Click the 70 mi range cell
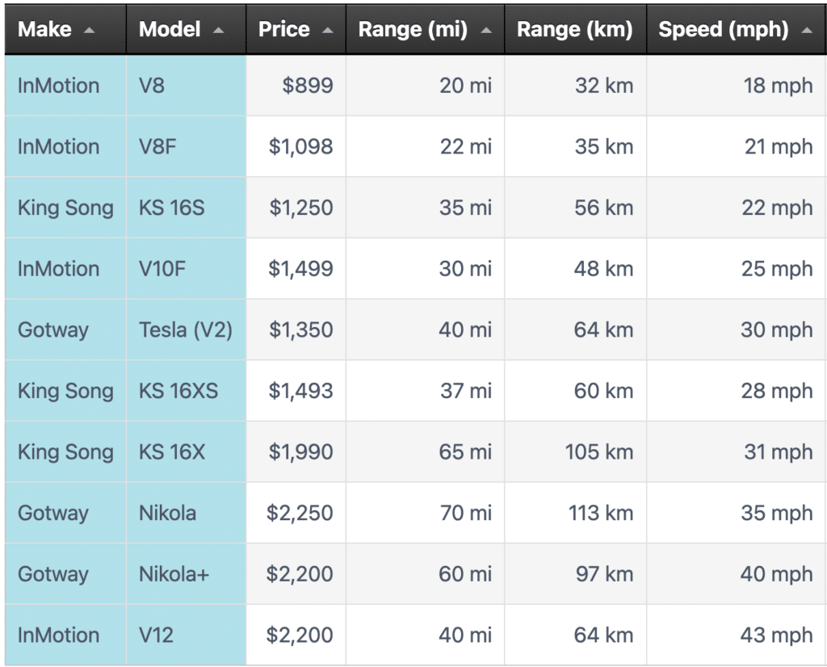 (465, 513)
